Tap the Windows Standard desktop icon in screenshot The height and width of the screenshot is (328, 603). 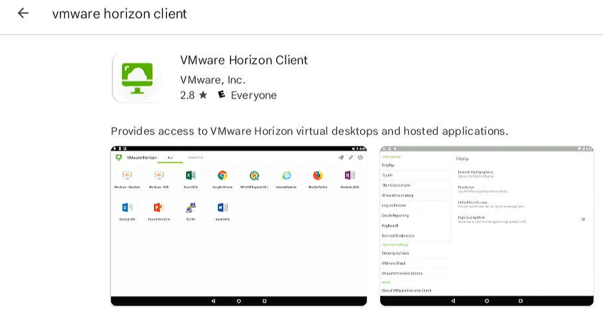click(x=127, y=175)
